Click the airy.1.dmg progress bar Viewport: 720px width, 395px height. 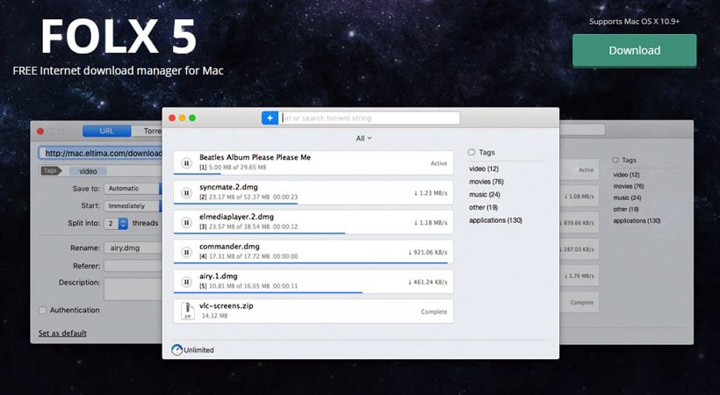[268, 292]
